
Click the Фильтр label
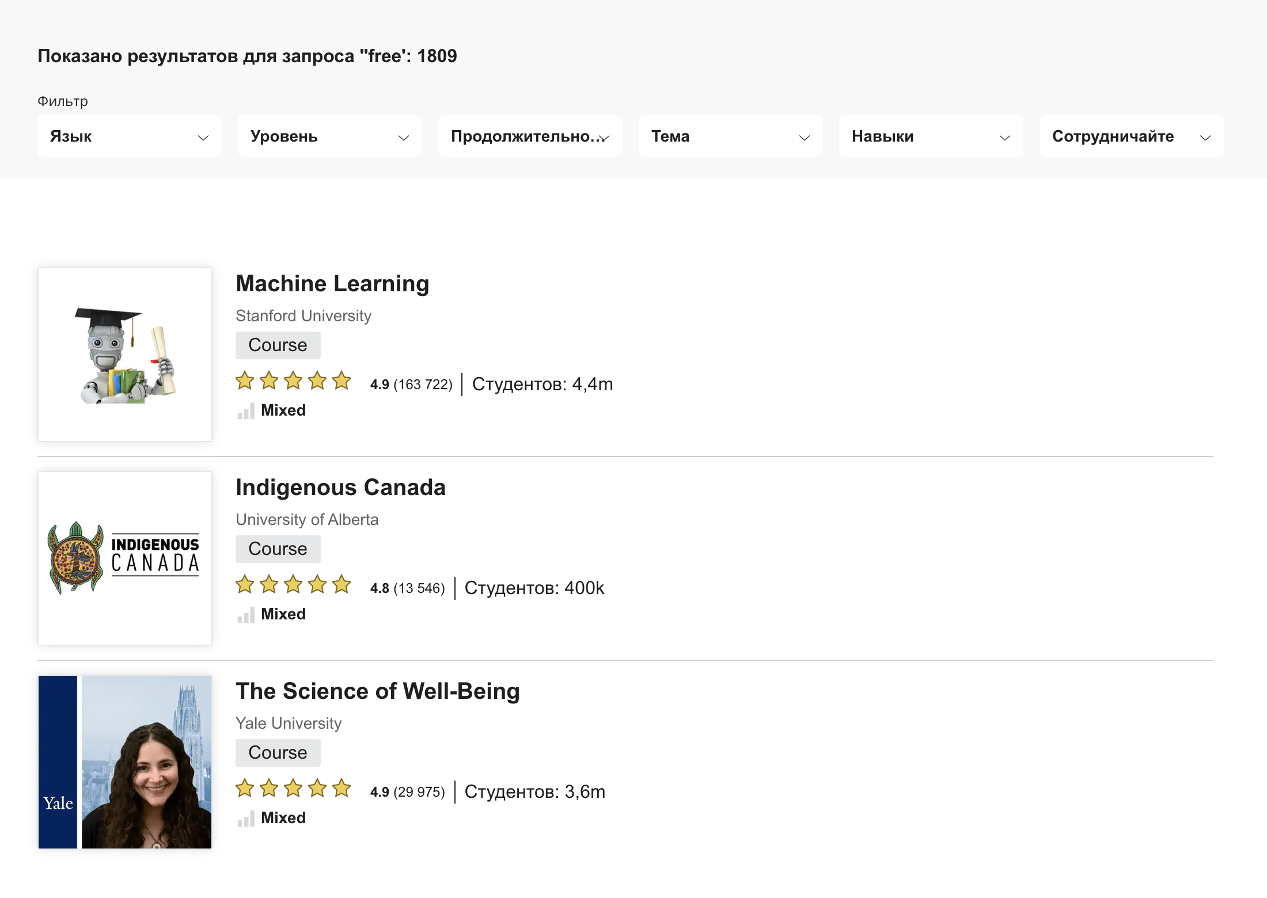pyautogui.click(x=63, y=102)
